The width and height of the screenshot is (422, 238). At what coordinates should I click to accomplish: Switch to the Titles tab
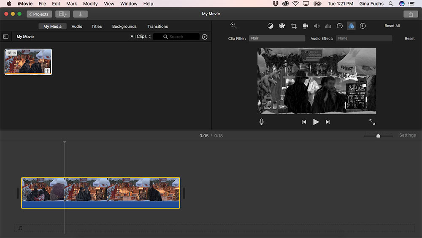[x=97, y=26]
